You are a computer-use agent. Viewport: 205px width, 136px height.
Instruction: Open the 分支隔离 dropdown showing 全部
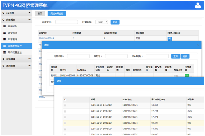coord(102,22)
